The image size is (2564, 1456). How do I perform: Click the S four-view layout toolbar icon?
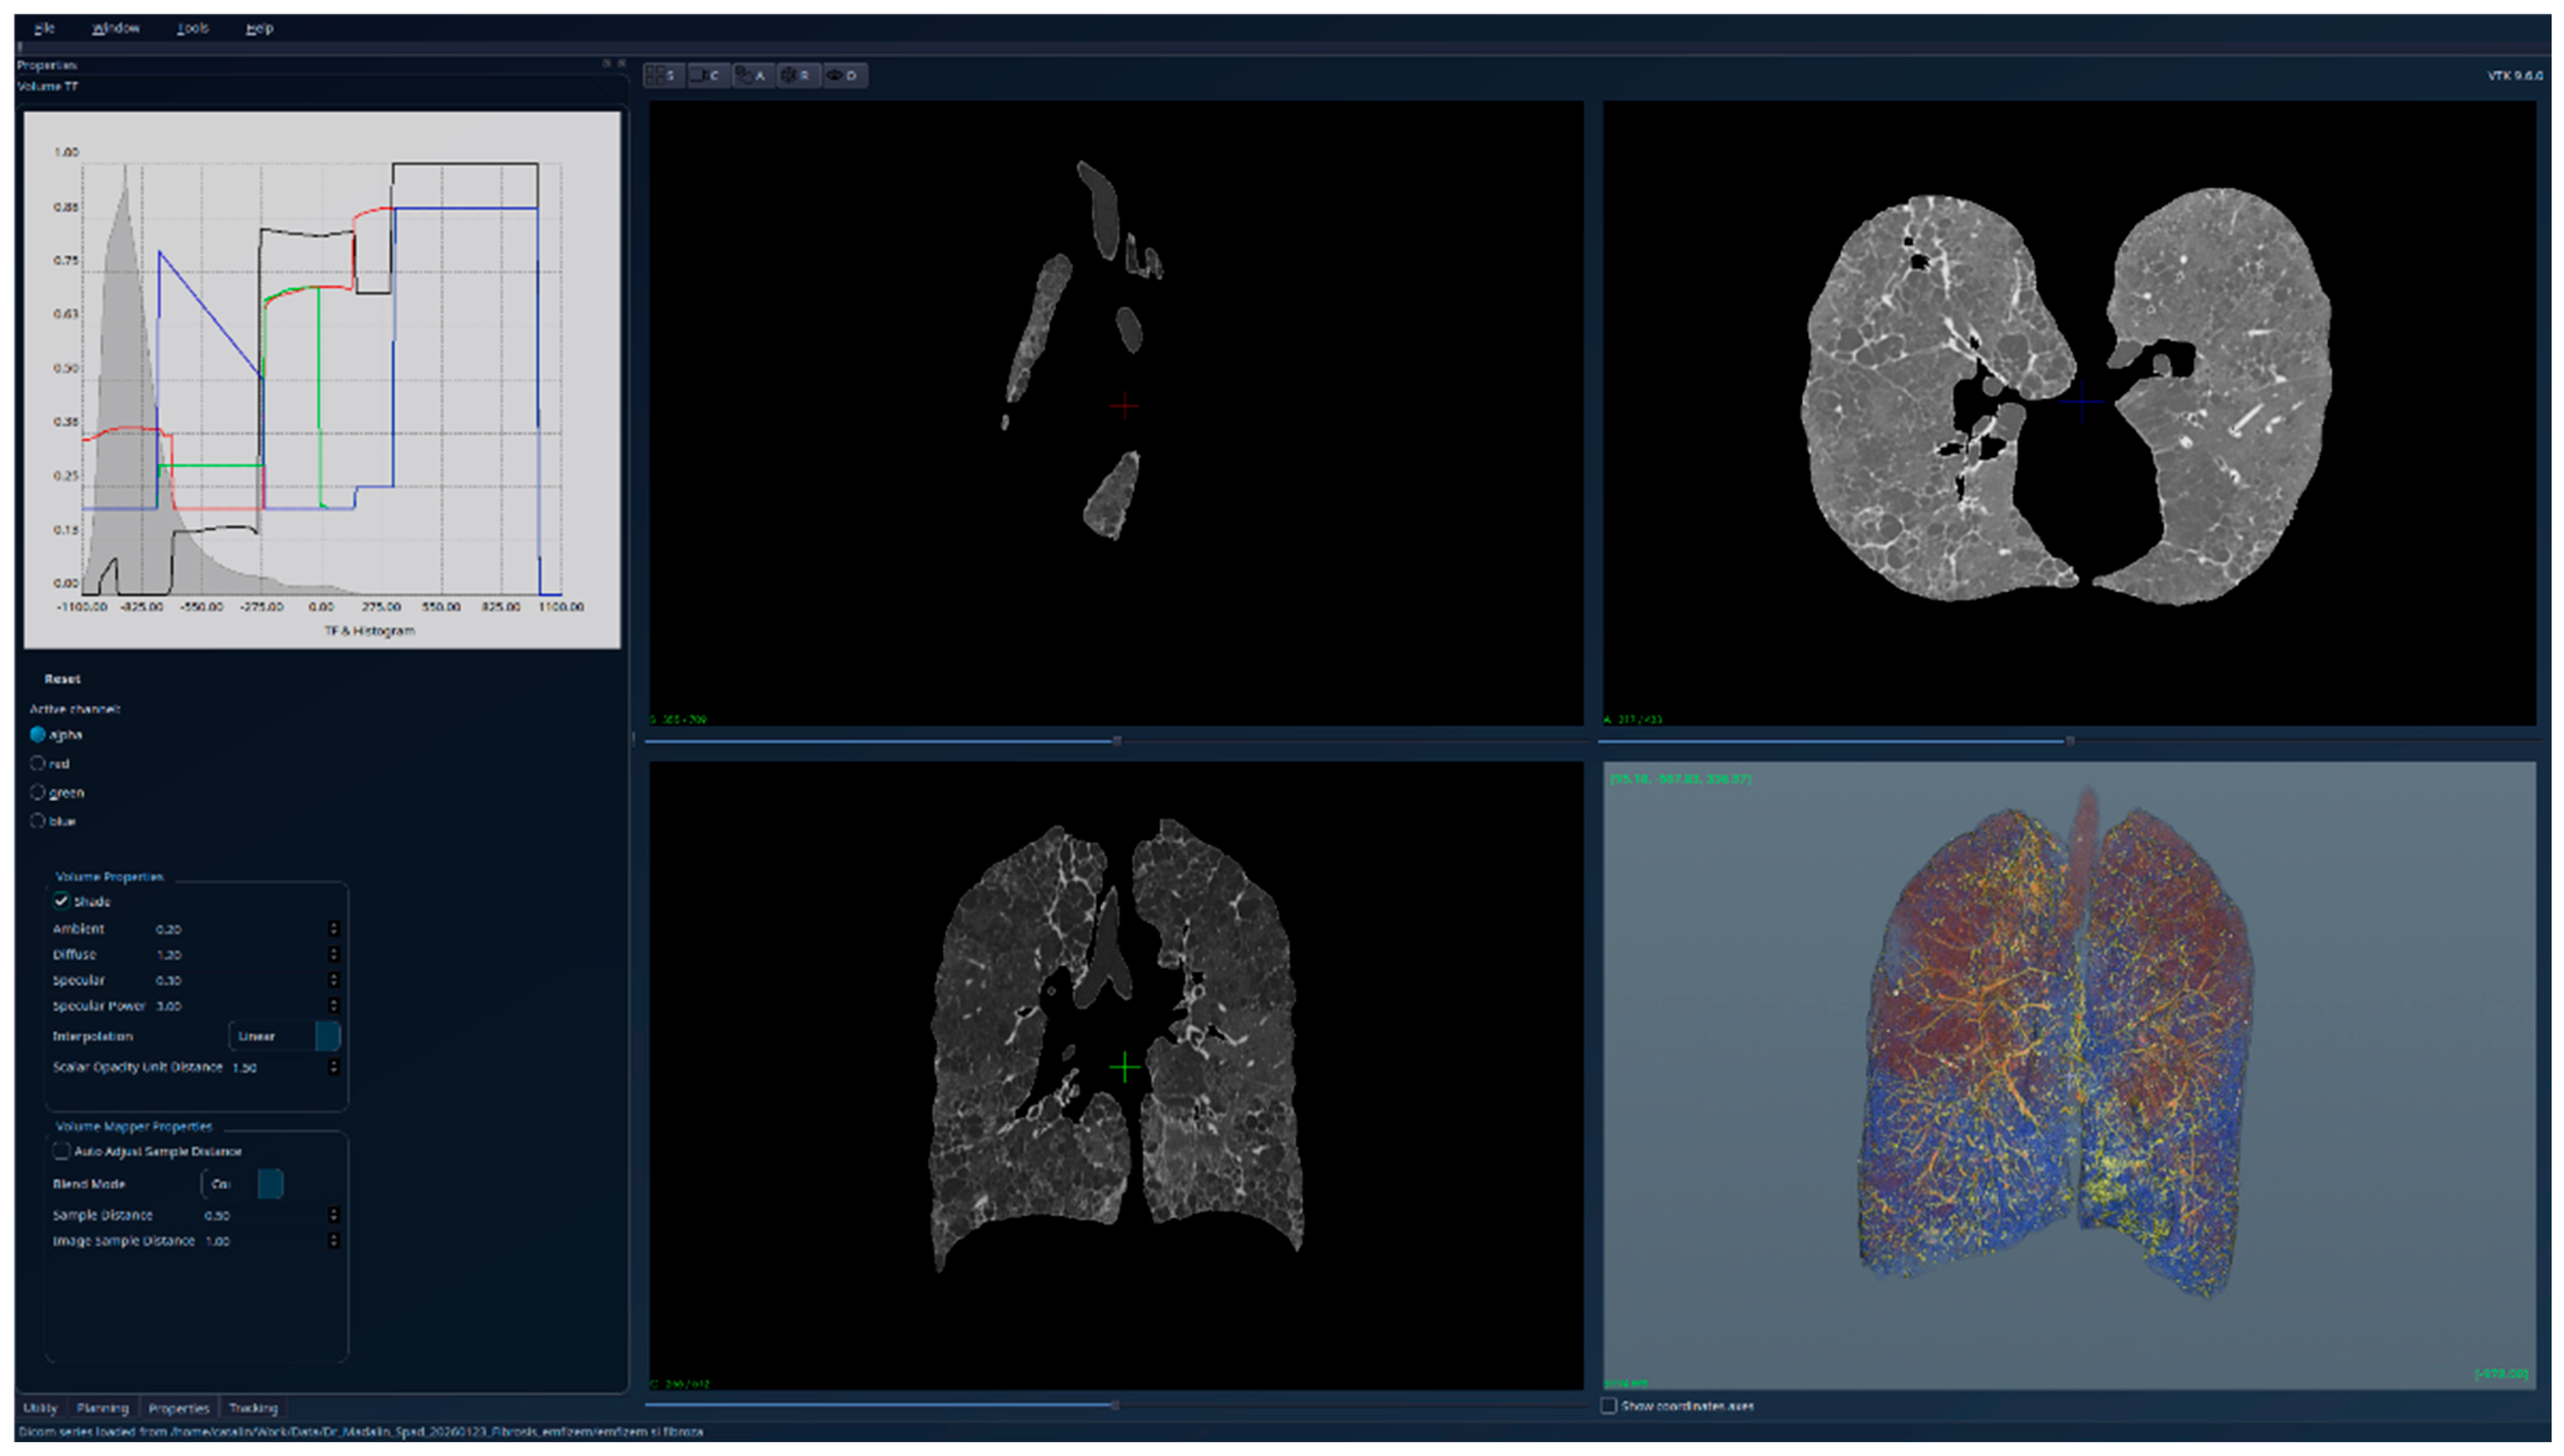tap(663, 75)
